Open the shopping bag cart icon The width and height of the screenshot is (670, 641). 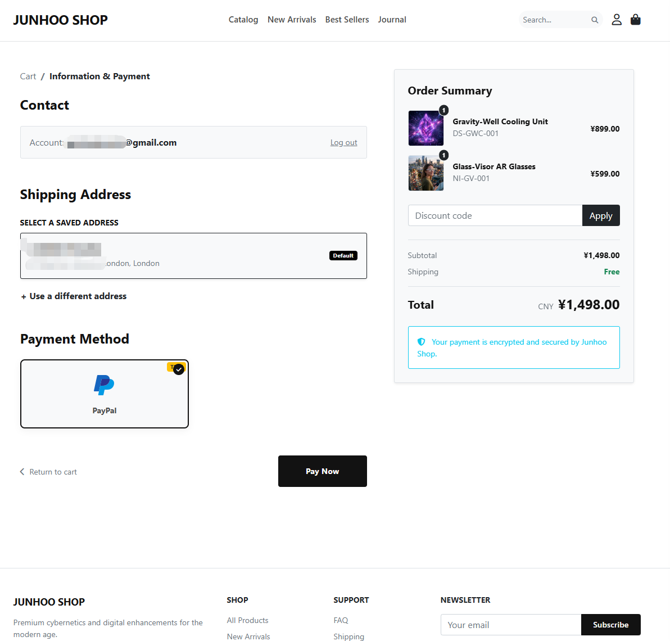pos(635,20)
